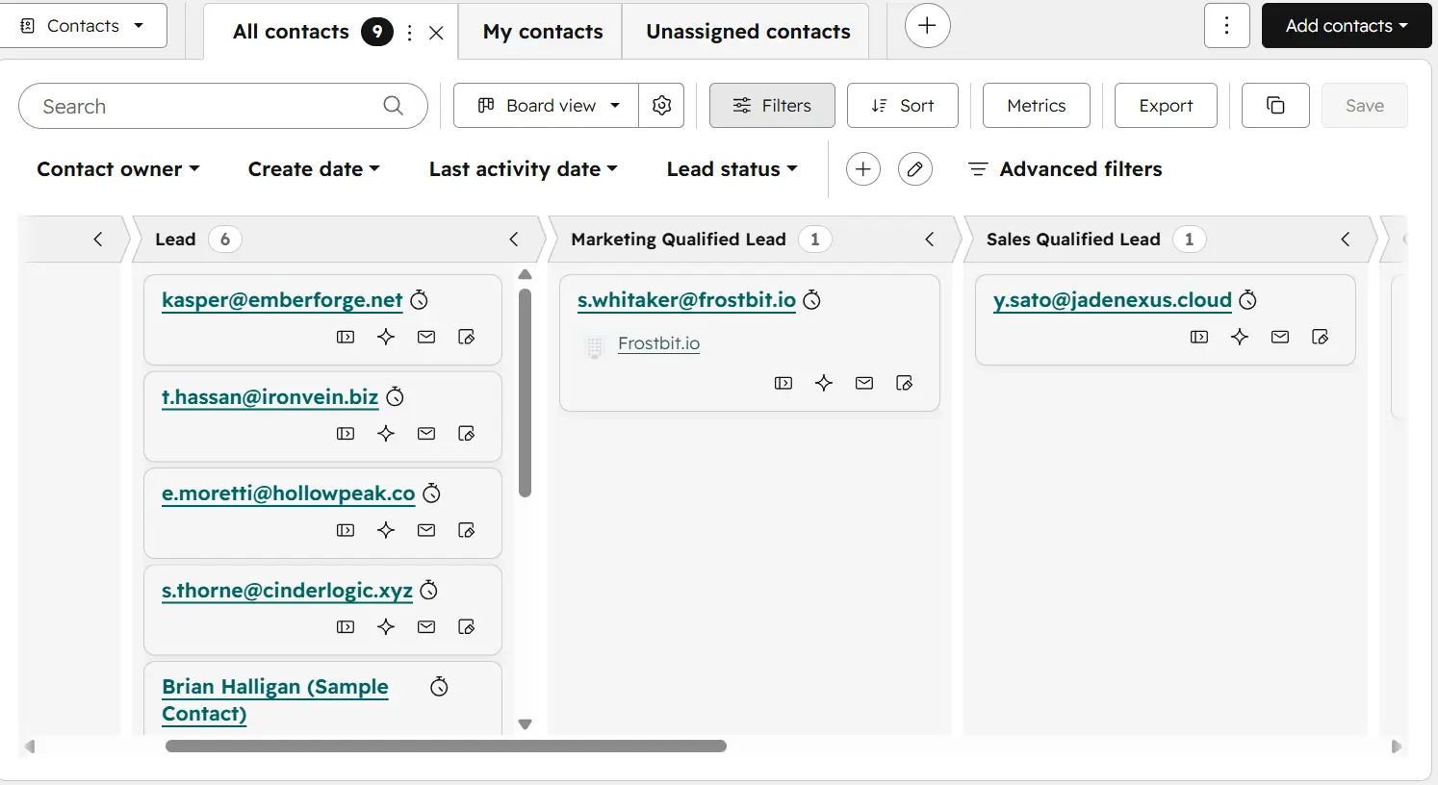The image size is (1438, 785).
Task: Switch to Unassigned contacts tab
Action: pos(748,32)
